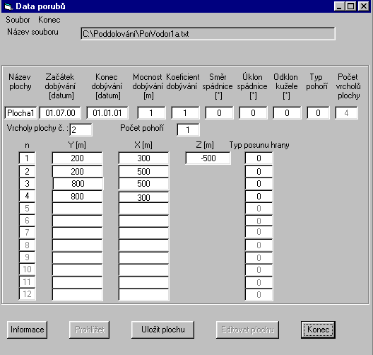Image resolution: width=373 pixels, height=355 pixels.
Task: Click the Vrcholy plochy č. number field
Action: point(81,129)
